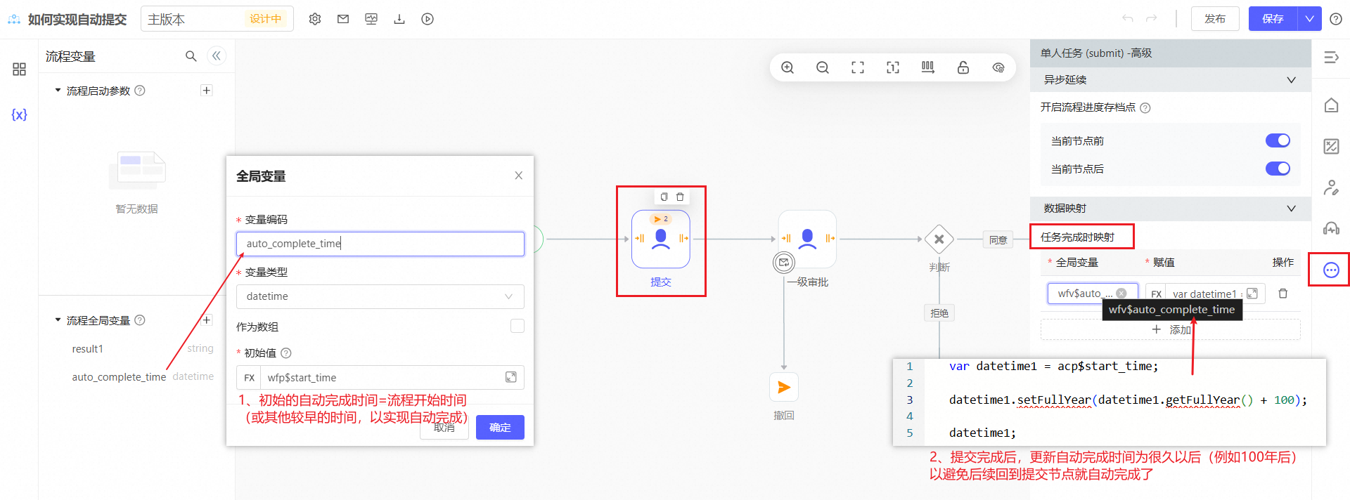Image resolution: width=1350 pixels, height=500 pixels.
Task: Click the 变量编码 input field
Action: (380, 244)
